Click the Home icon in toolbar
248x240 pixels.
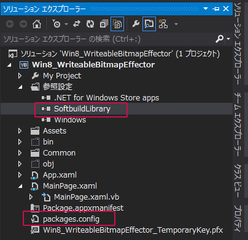(37, 24)
